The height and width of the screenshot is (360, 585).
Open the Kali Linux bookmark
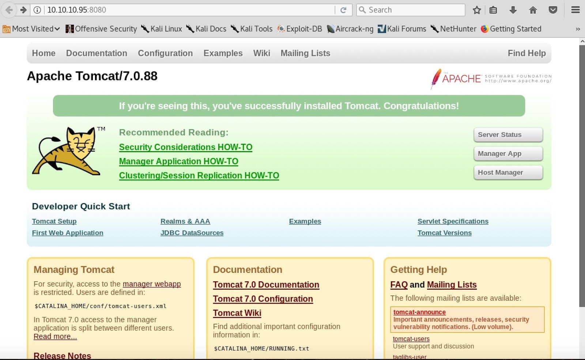tap(162, 29)
